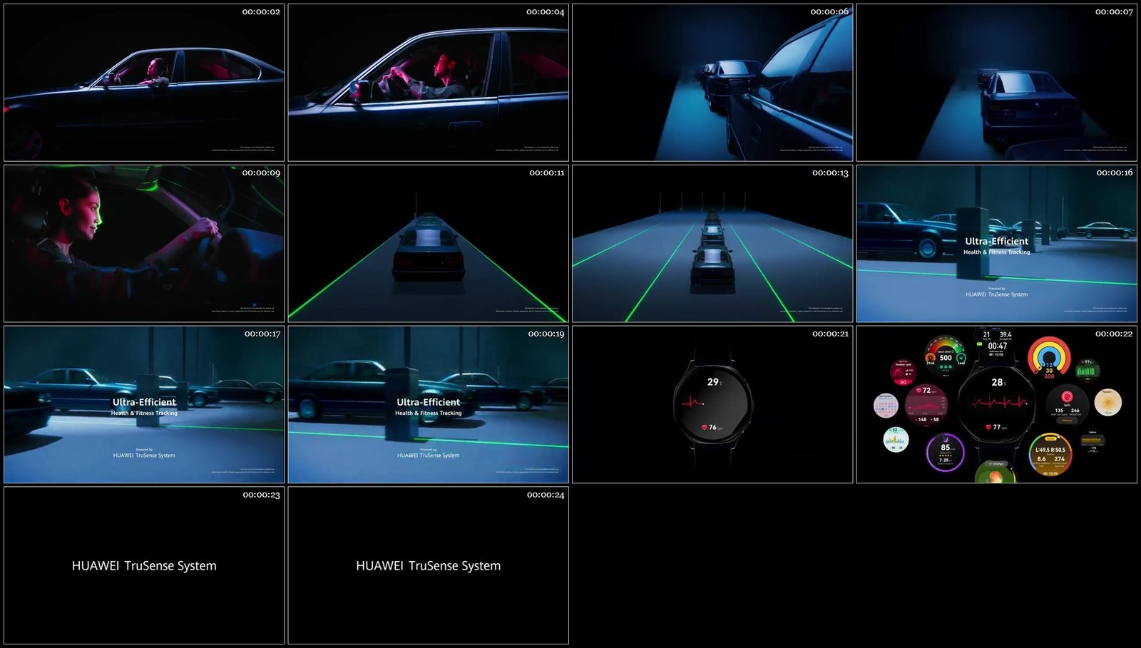The width and height of the screenshot is (1141, 648).
Task: Click the watch face showing L:49.5 R:50.5
Action: (1050, 454)
